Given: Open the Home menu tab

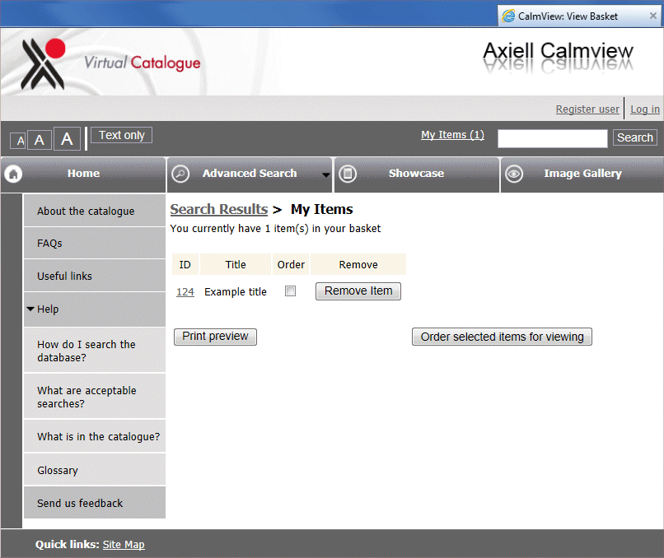Looking at the screenshot, I should tap(83, 174).
